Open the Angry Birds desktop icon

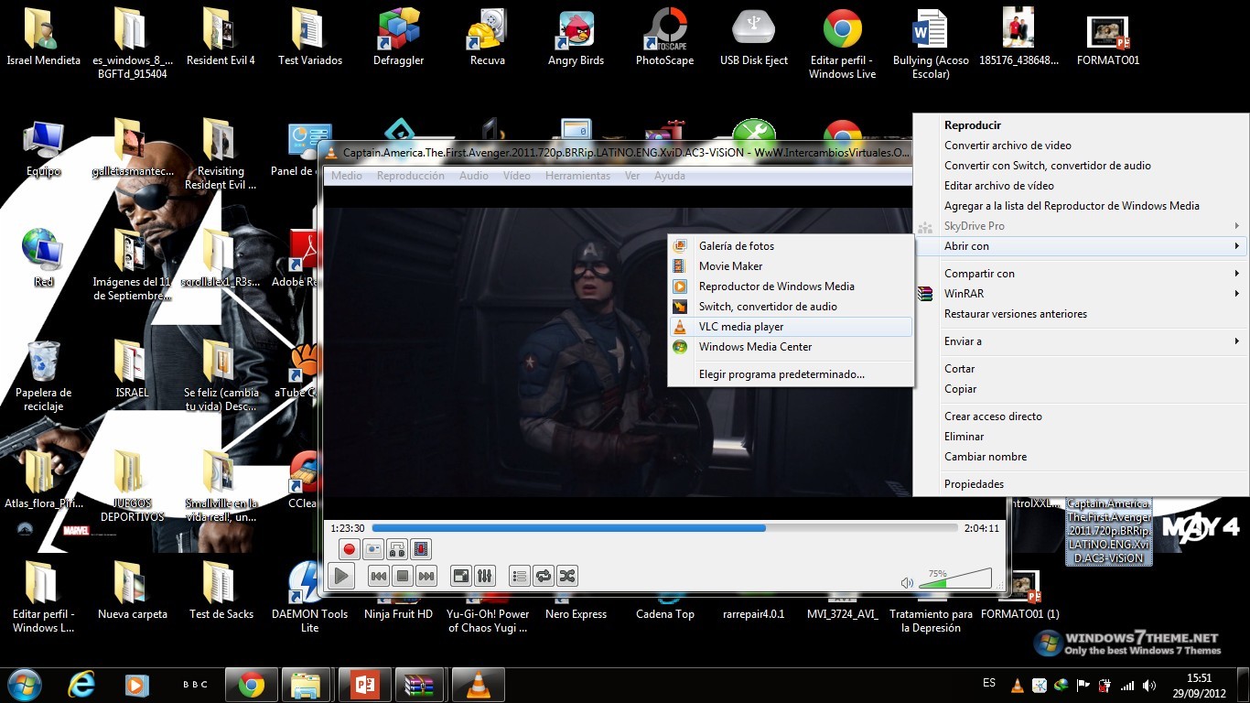[x=577, y=37]
